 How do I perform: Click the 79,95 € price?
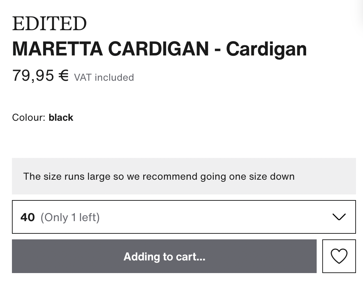[x=40, y=75]
